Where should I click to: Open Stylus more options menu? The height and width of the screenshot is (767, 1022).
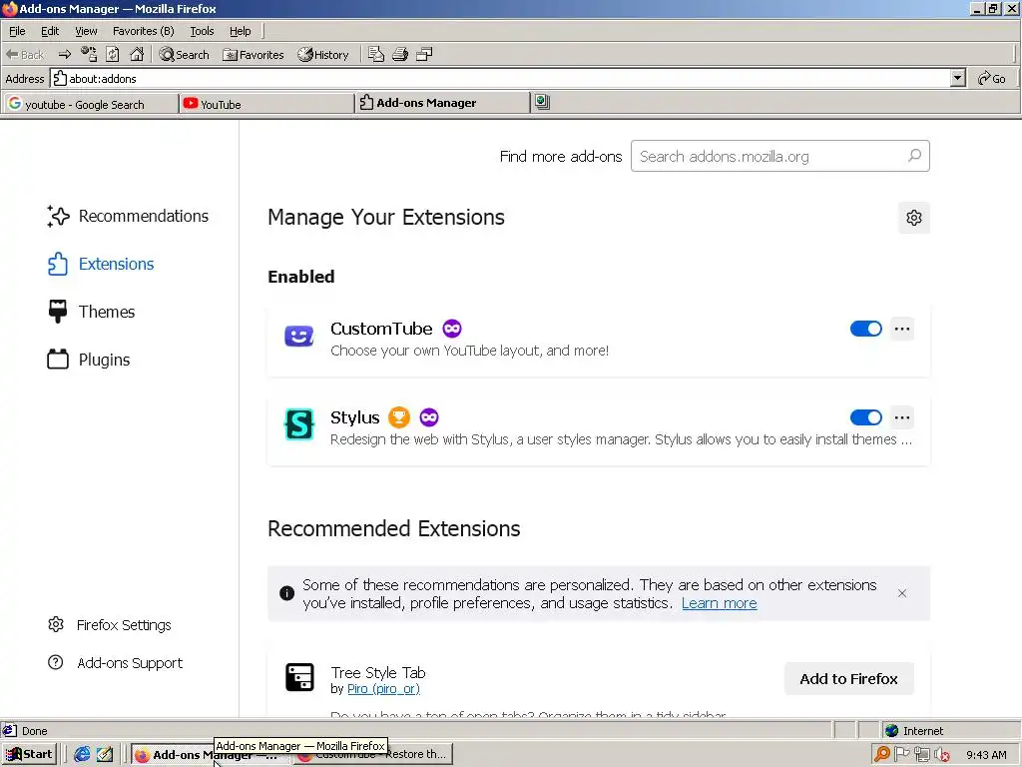(x=902, y=417)
